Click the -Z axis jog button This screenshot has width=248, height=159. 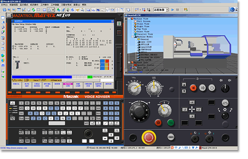(x=185, y=109)
